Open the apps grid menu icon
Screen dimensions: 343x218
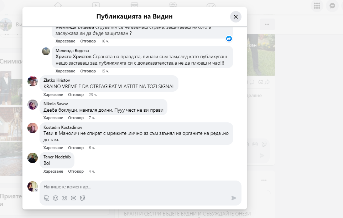point(316,6)
